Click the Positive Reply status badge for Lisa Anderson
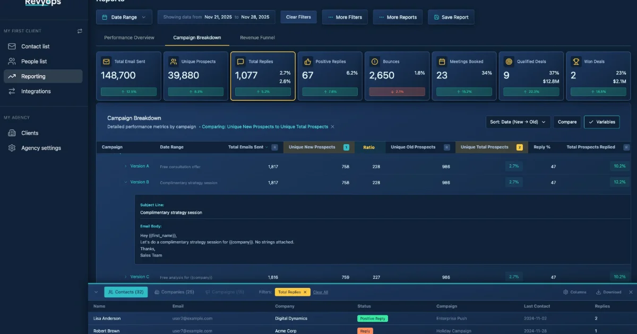The height and width of the screenshot is (334, 637). 373,319
